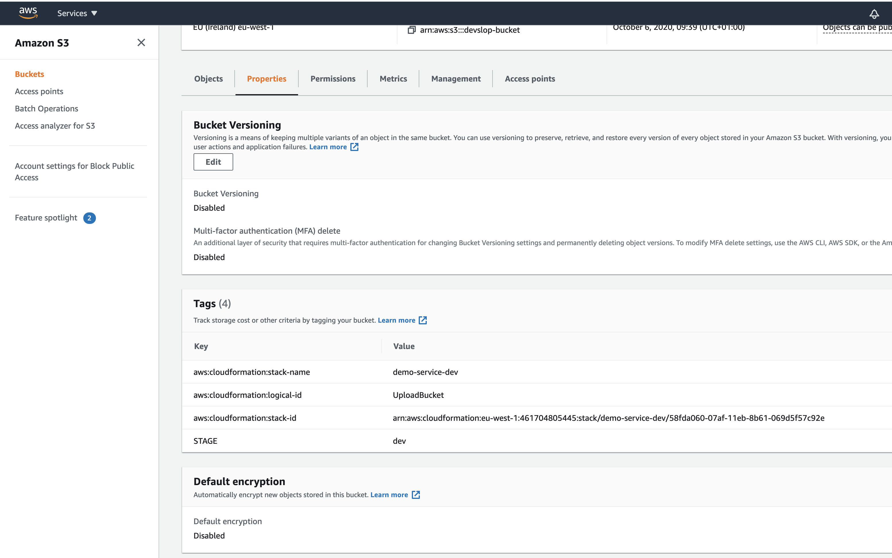
Task: Open Access points in the sidebar
Action: (x=39, y=91)
